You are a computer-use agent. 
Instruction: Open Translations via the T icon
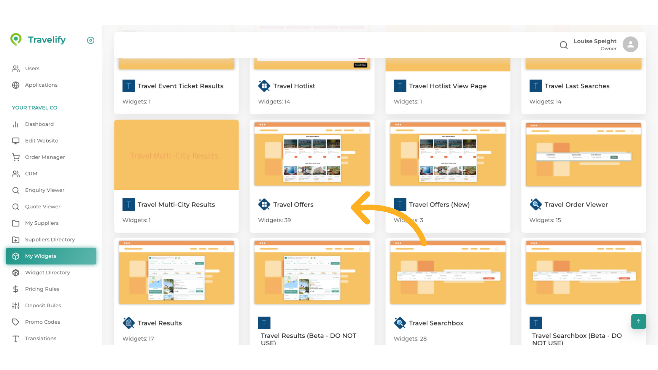click(16, 338)
